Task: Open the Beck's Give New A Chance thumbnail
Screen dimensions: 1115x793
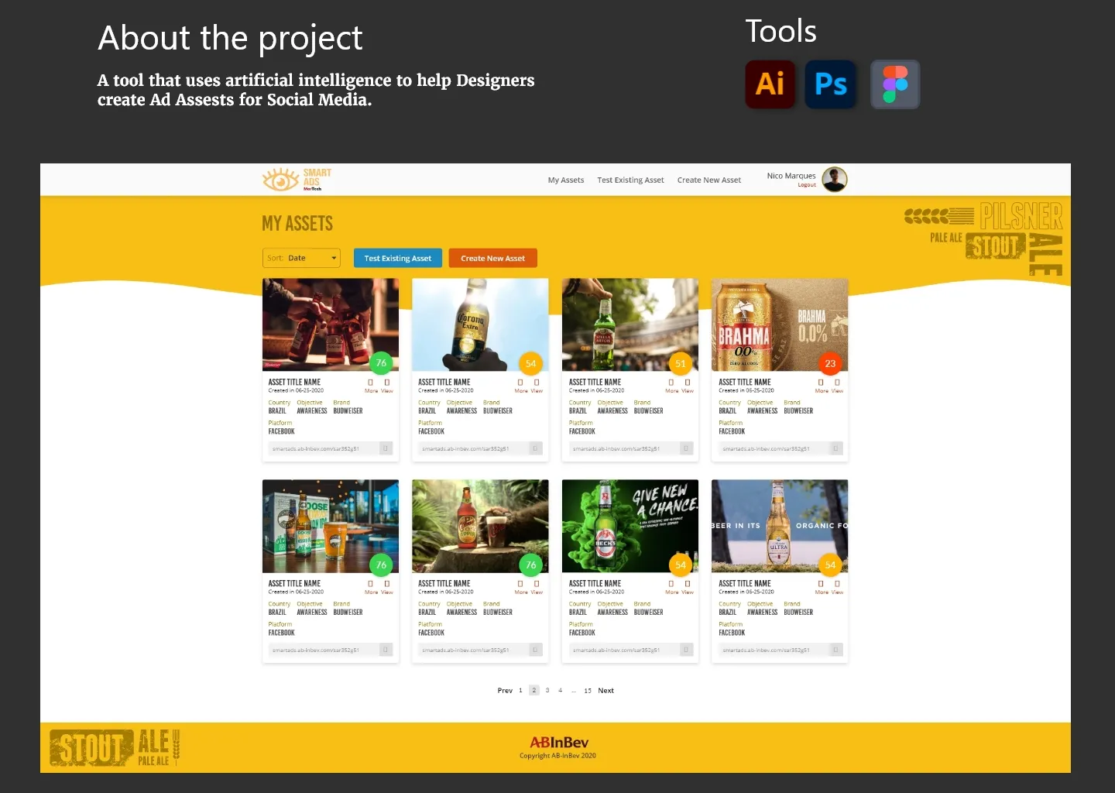Action: point(630,527)
